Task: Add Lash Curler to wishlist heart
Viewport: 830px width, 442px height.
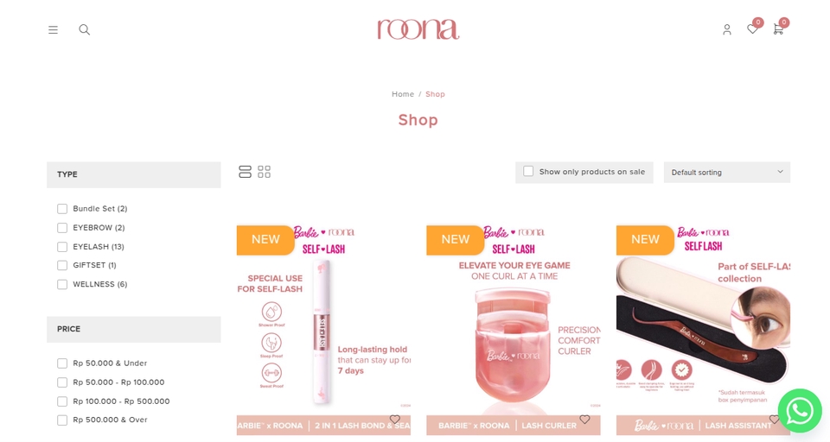Action: pos(584,420)
